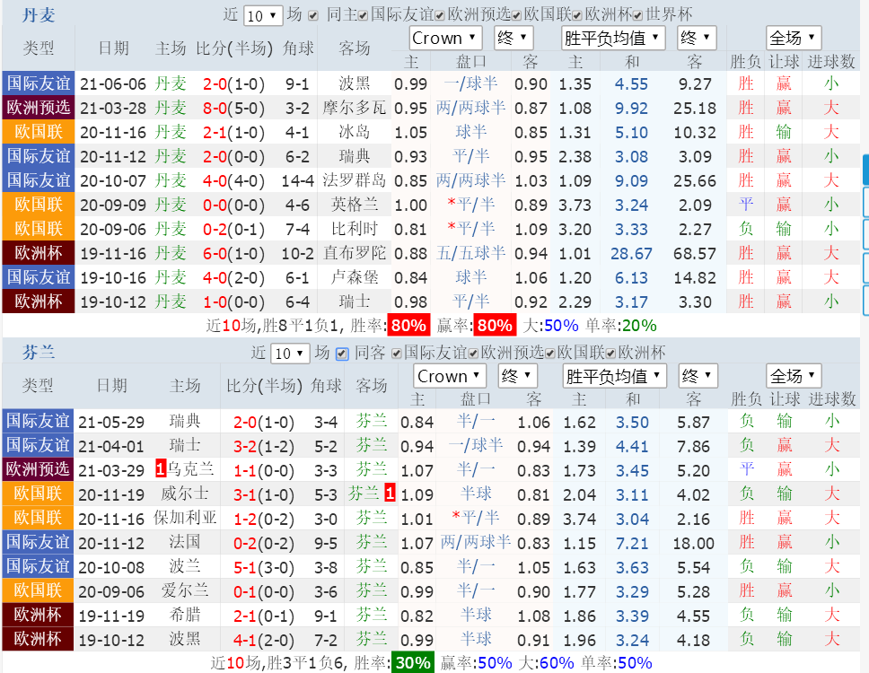Click home team 希腊 in Finland table
Screen dimensions: 869x673
coord(185,616)
